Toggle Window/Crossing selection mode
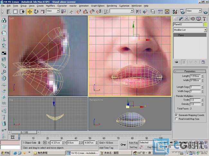Viewport: 209px width, 156px height. coord(22,12)
